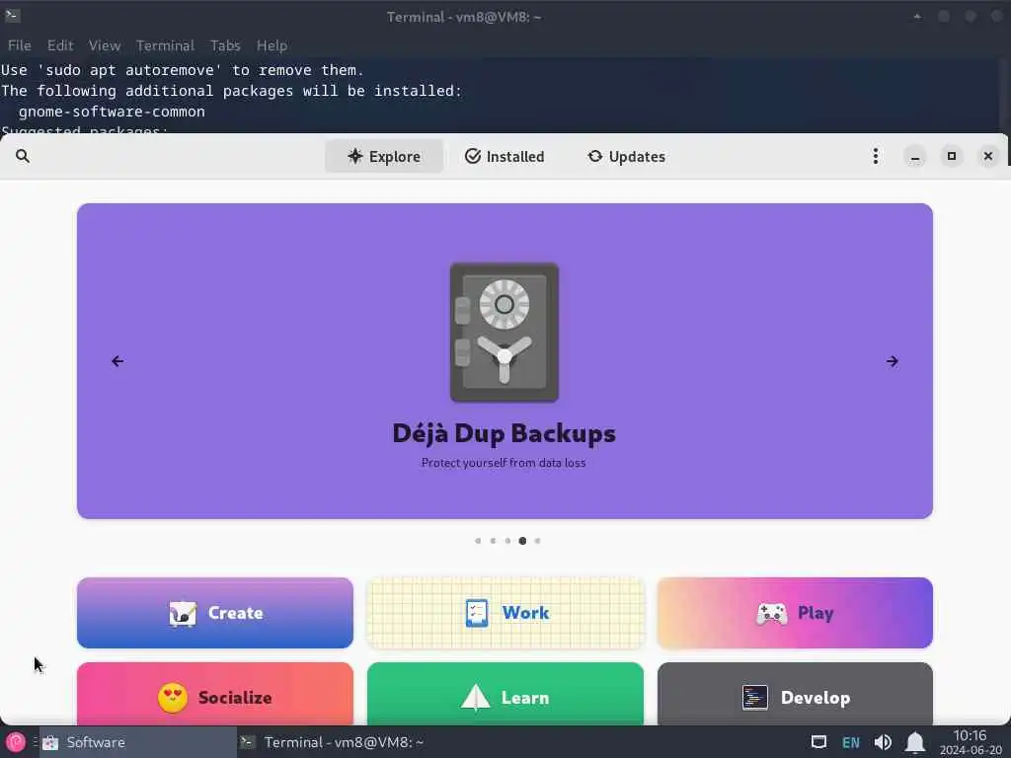Show the next featured app
This screenshot has width=1011, height=758.
892,361
